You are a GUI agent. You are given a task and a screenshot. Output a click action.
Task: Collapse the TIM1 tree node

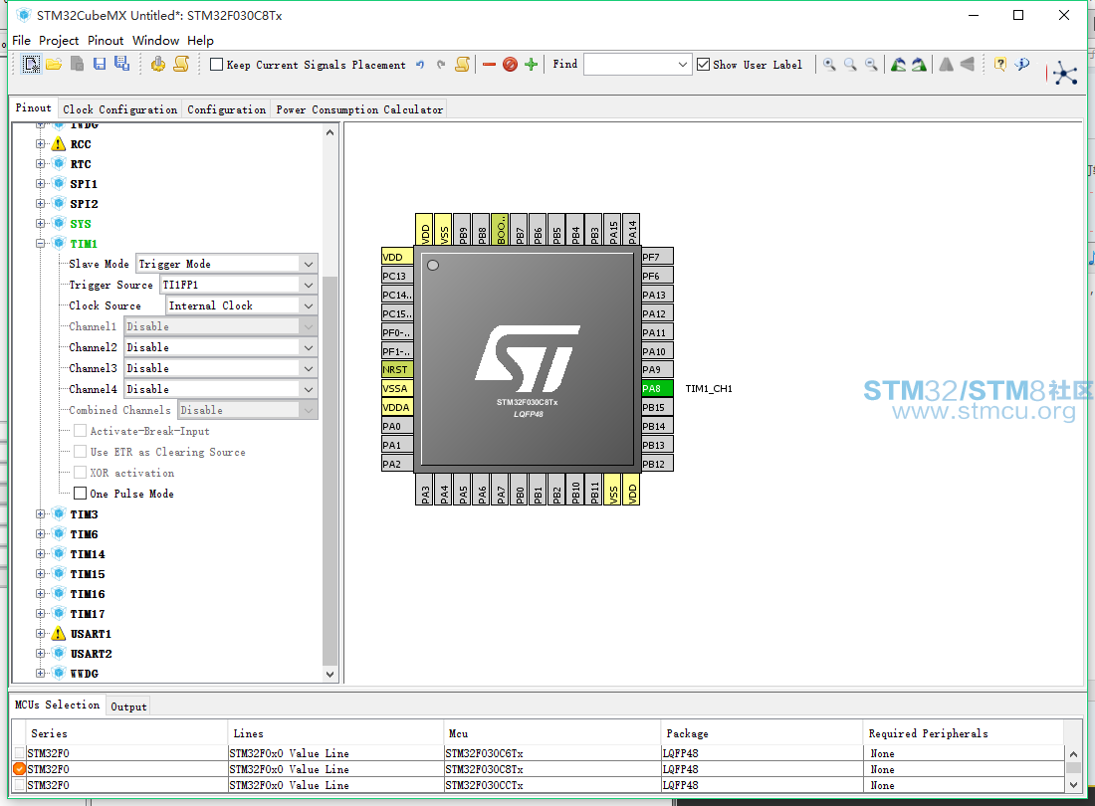pyautogui.click(x=41, y=244)
